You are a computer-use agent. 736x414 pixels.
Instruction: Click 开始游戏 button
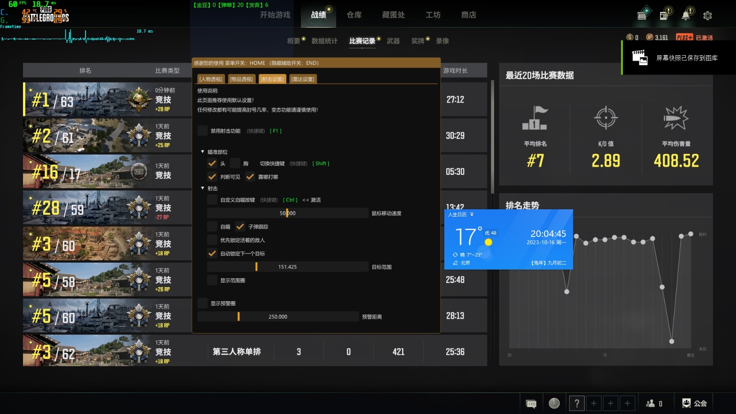pyautogui.click(x=275, y=15)
